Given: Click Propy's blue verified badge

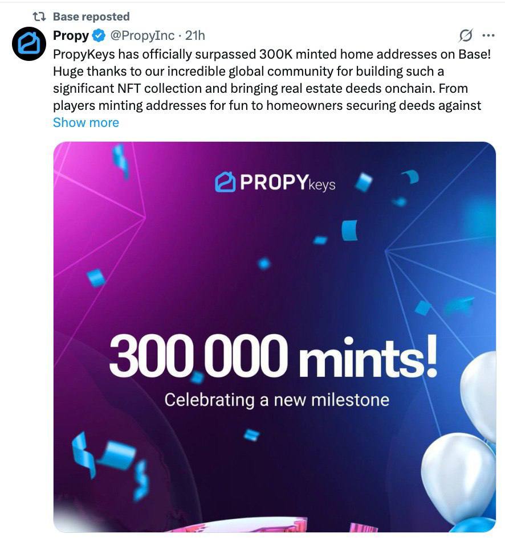Looking at the screenshot, I should 99,35.
